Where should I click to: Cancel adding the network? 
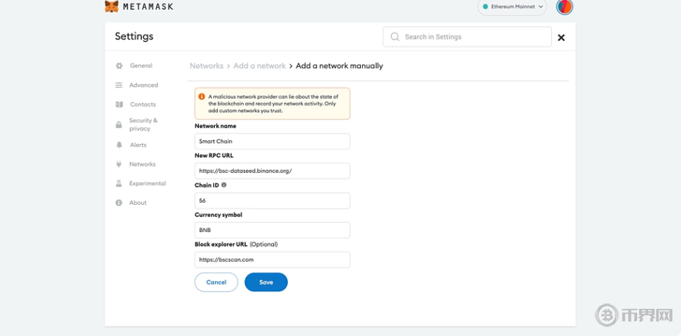(216, 282)
